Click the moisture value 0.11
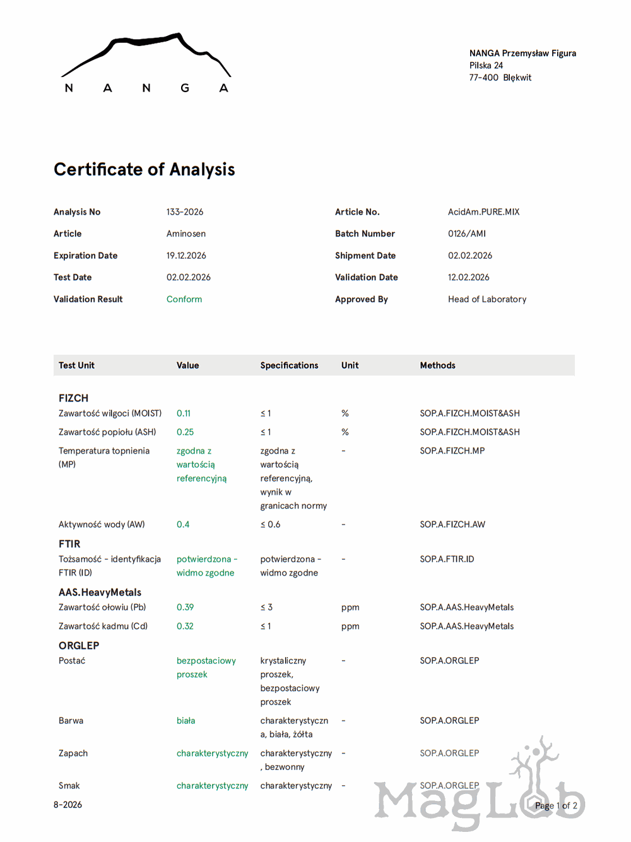The width and height of the screenshot is (631, 842). pos(184,413)
